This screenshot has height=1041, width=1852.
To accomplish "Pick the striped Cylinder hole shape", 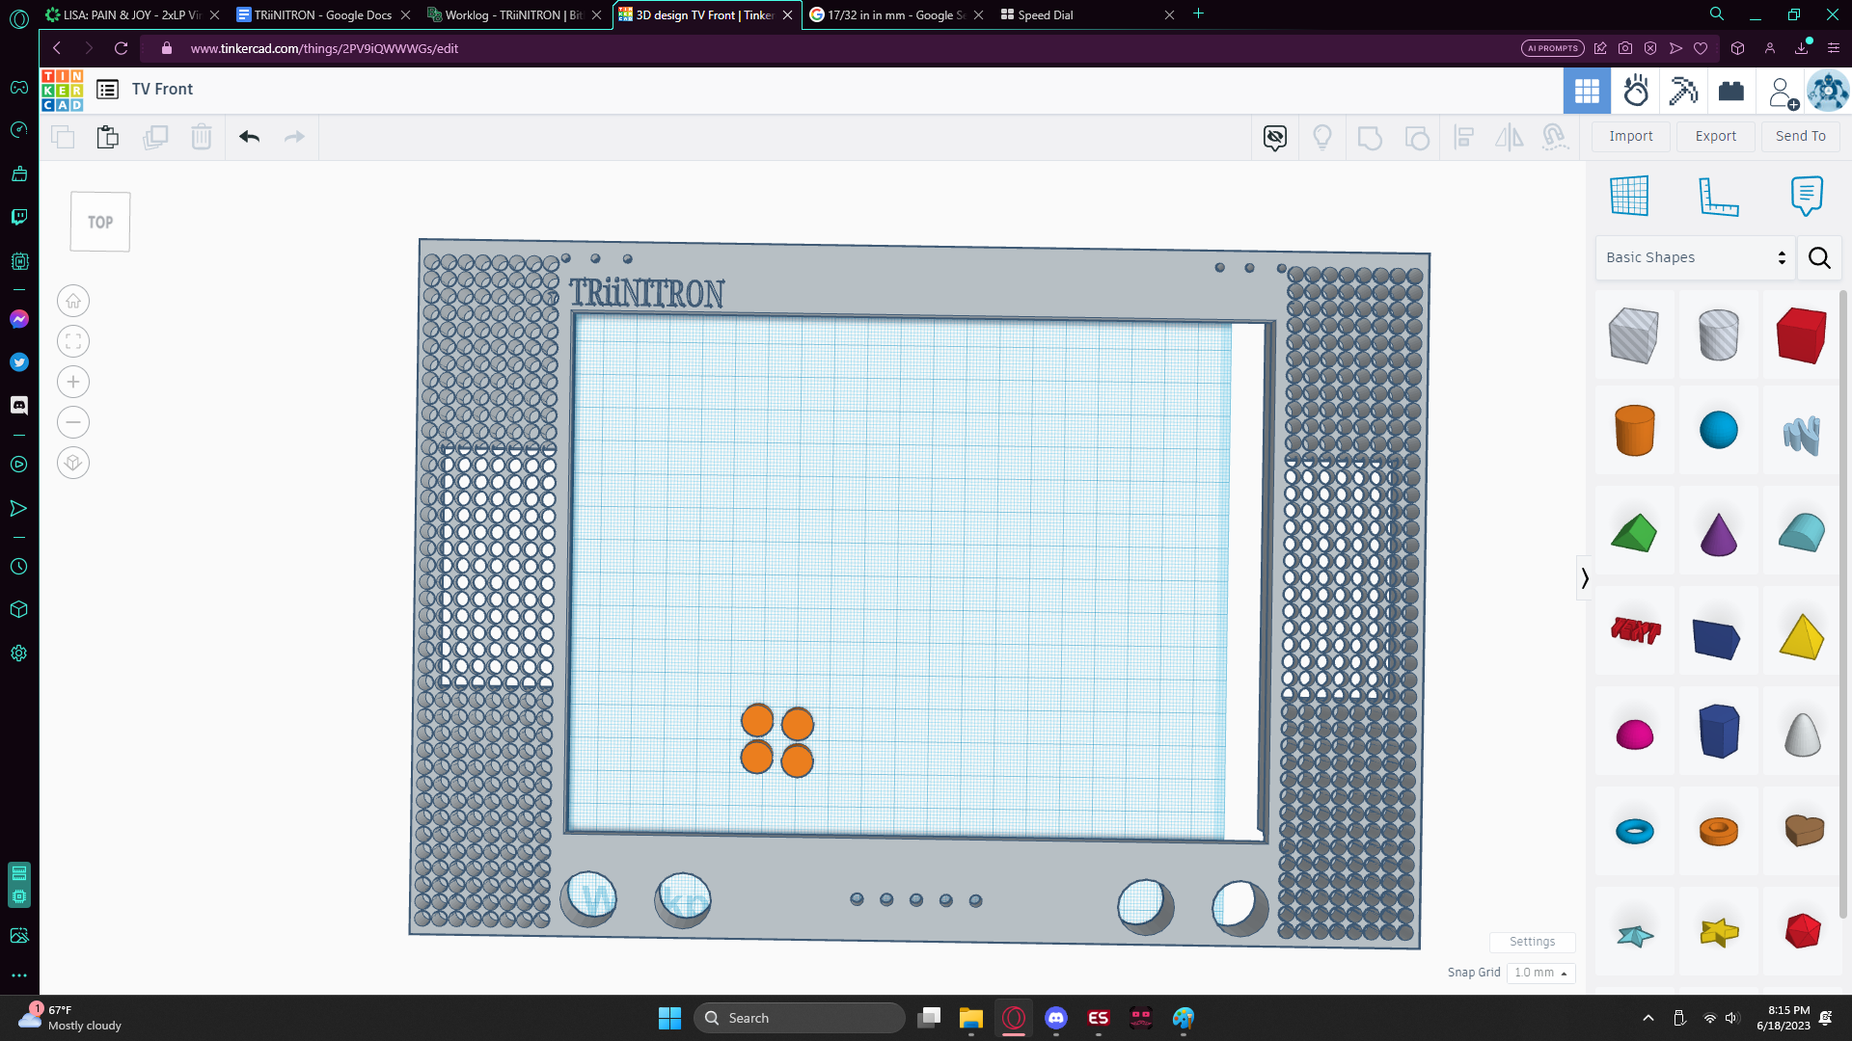I will pos(1718,334).
